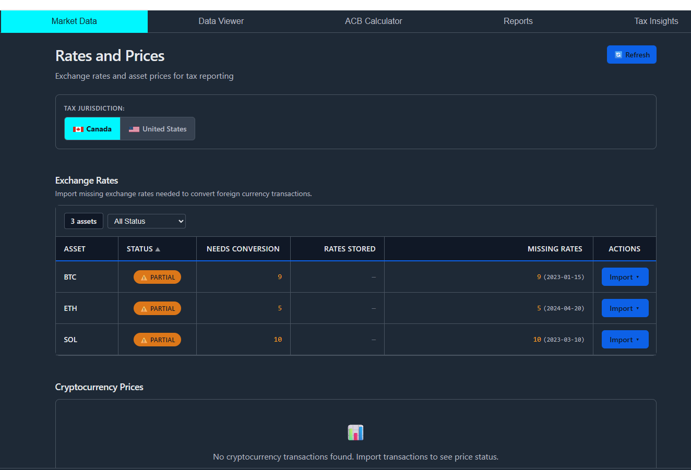Click the sort arrow on the STATUS column
The image size is (691, 470).
159,249
